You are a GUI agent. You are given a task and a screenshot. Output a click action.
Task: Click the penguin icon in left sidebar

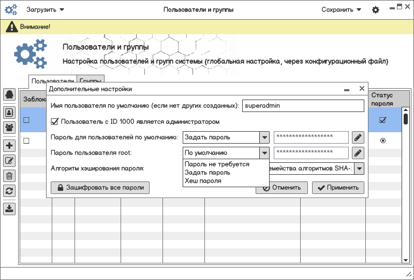(9, 94)
